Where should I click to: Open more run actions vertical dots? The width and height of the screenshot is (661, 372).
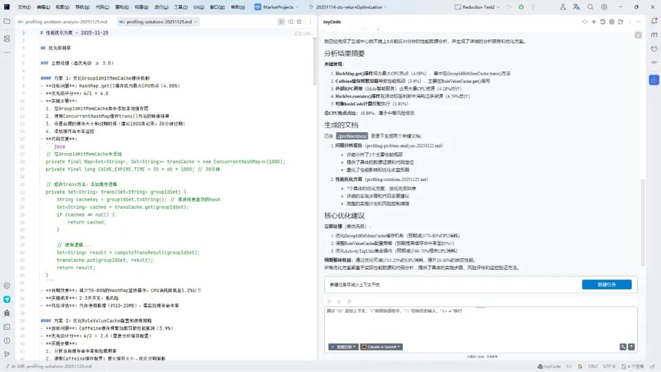click(533, 7)
